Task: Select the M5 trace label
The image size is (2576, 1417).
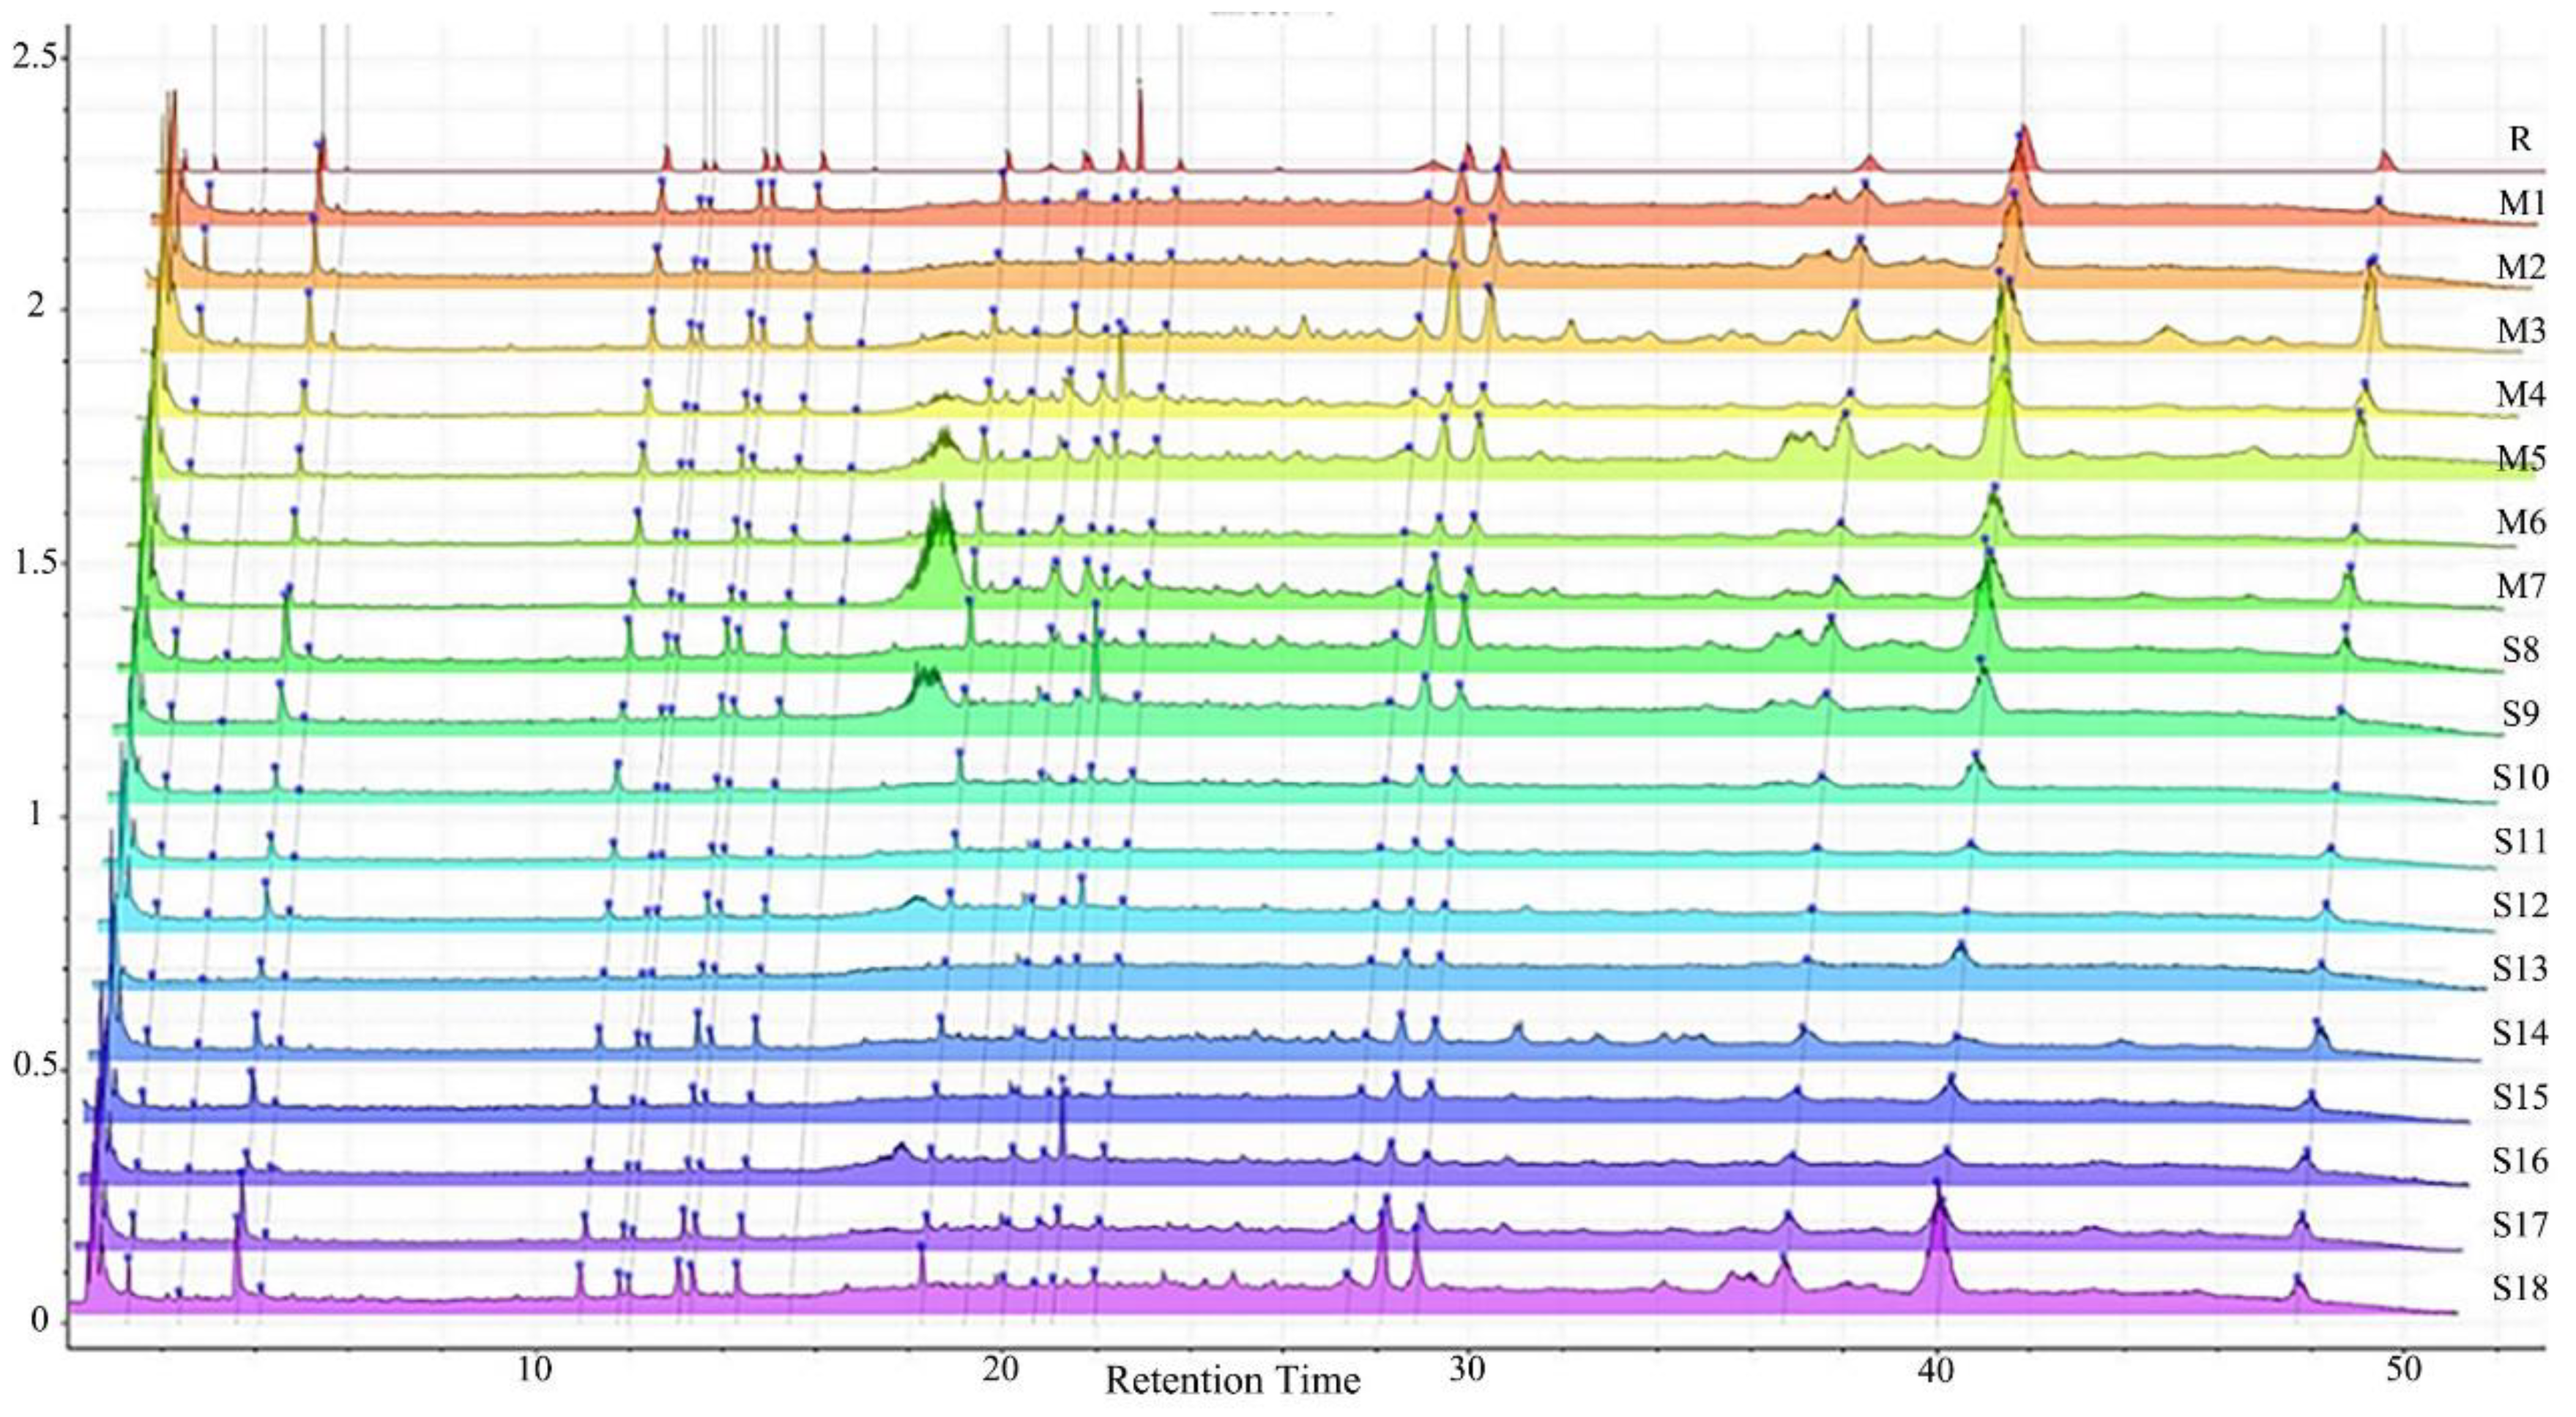Action: point(2521,459)
